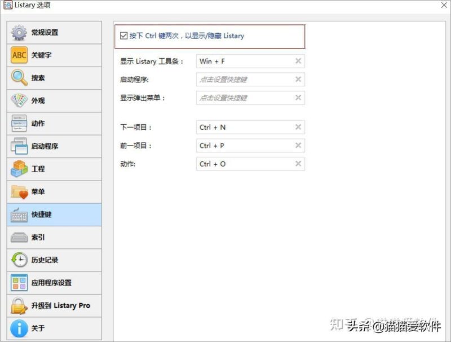Screen dimensions: 451x342
Task: Select the 快捷键 keyboard icon
Action: click(18, 214)
